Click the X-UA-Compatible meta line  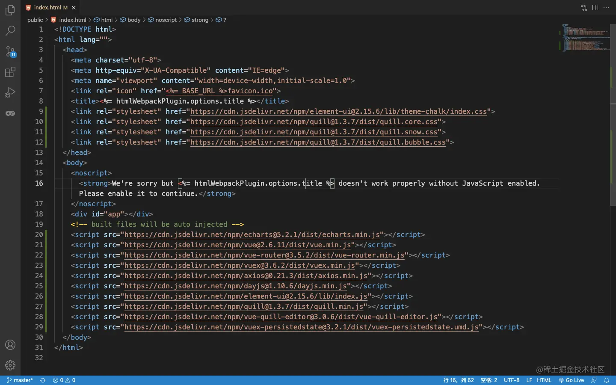coord(180,71)
